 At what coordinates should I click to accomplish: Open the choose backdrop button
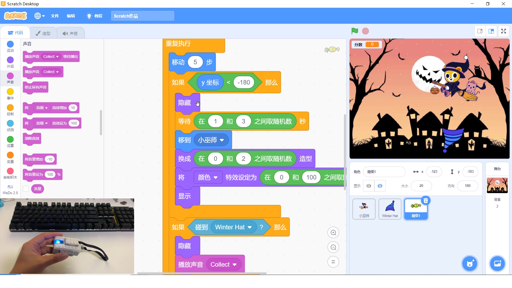pyautogui.click(x=497, y=264)
